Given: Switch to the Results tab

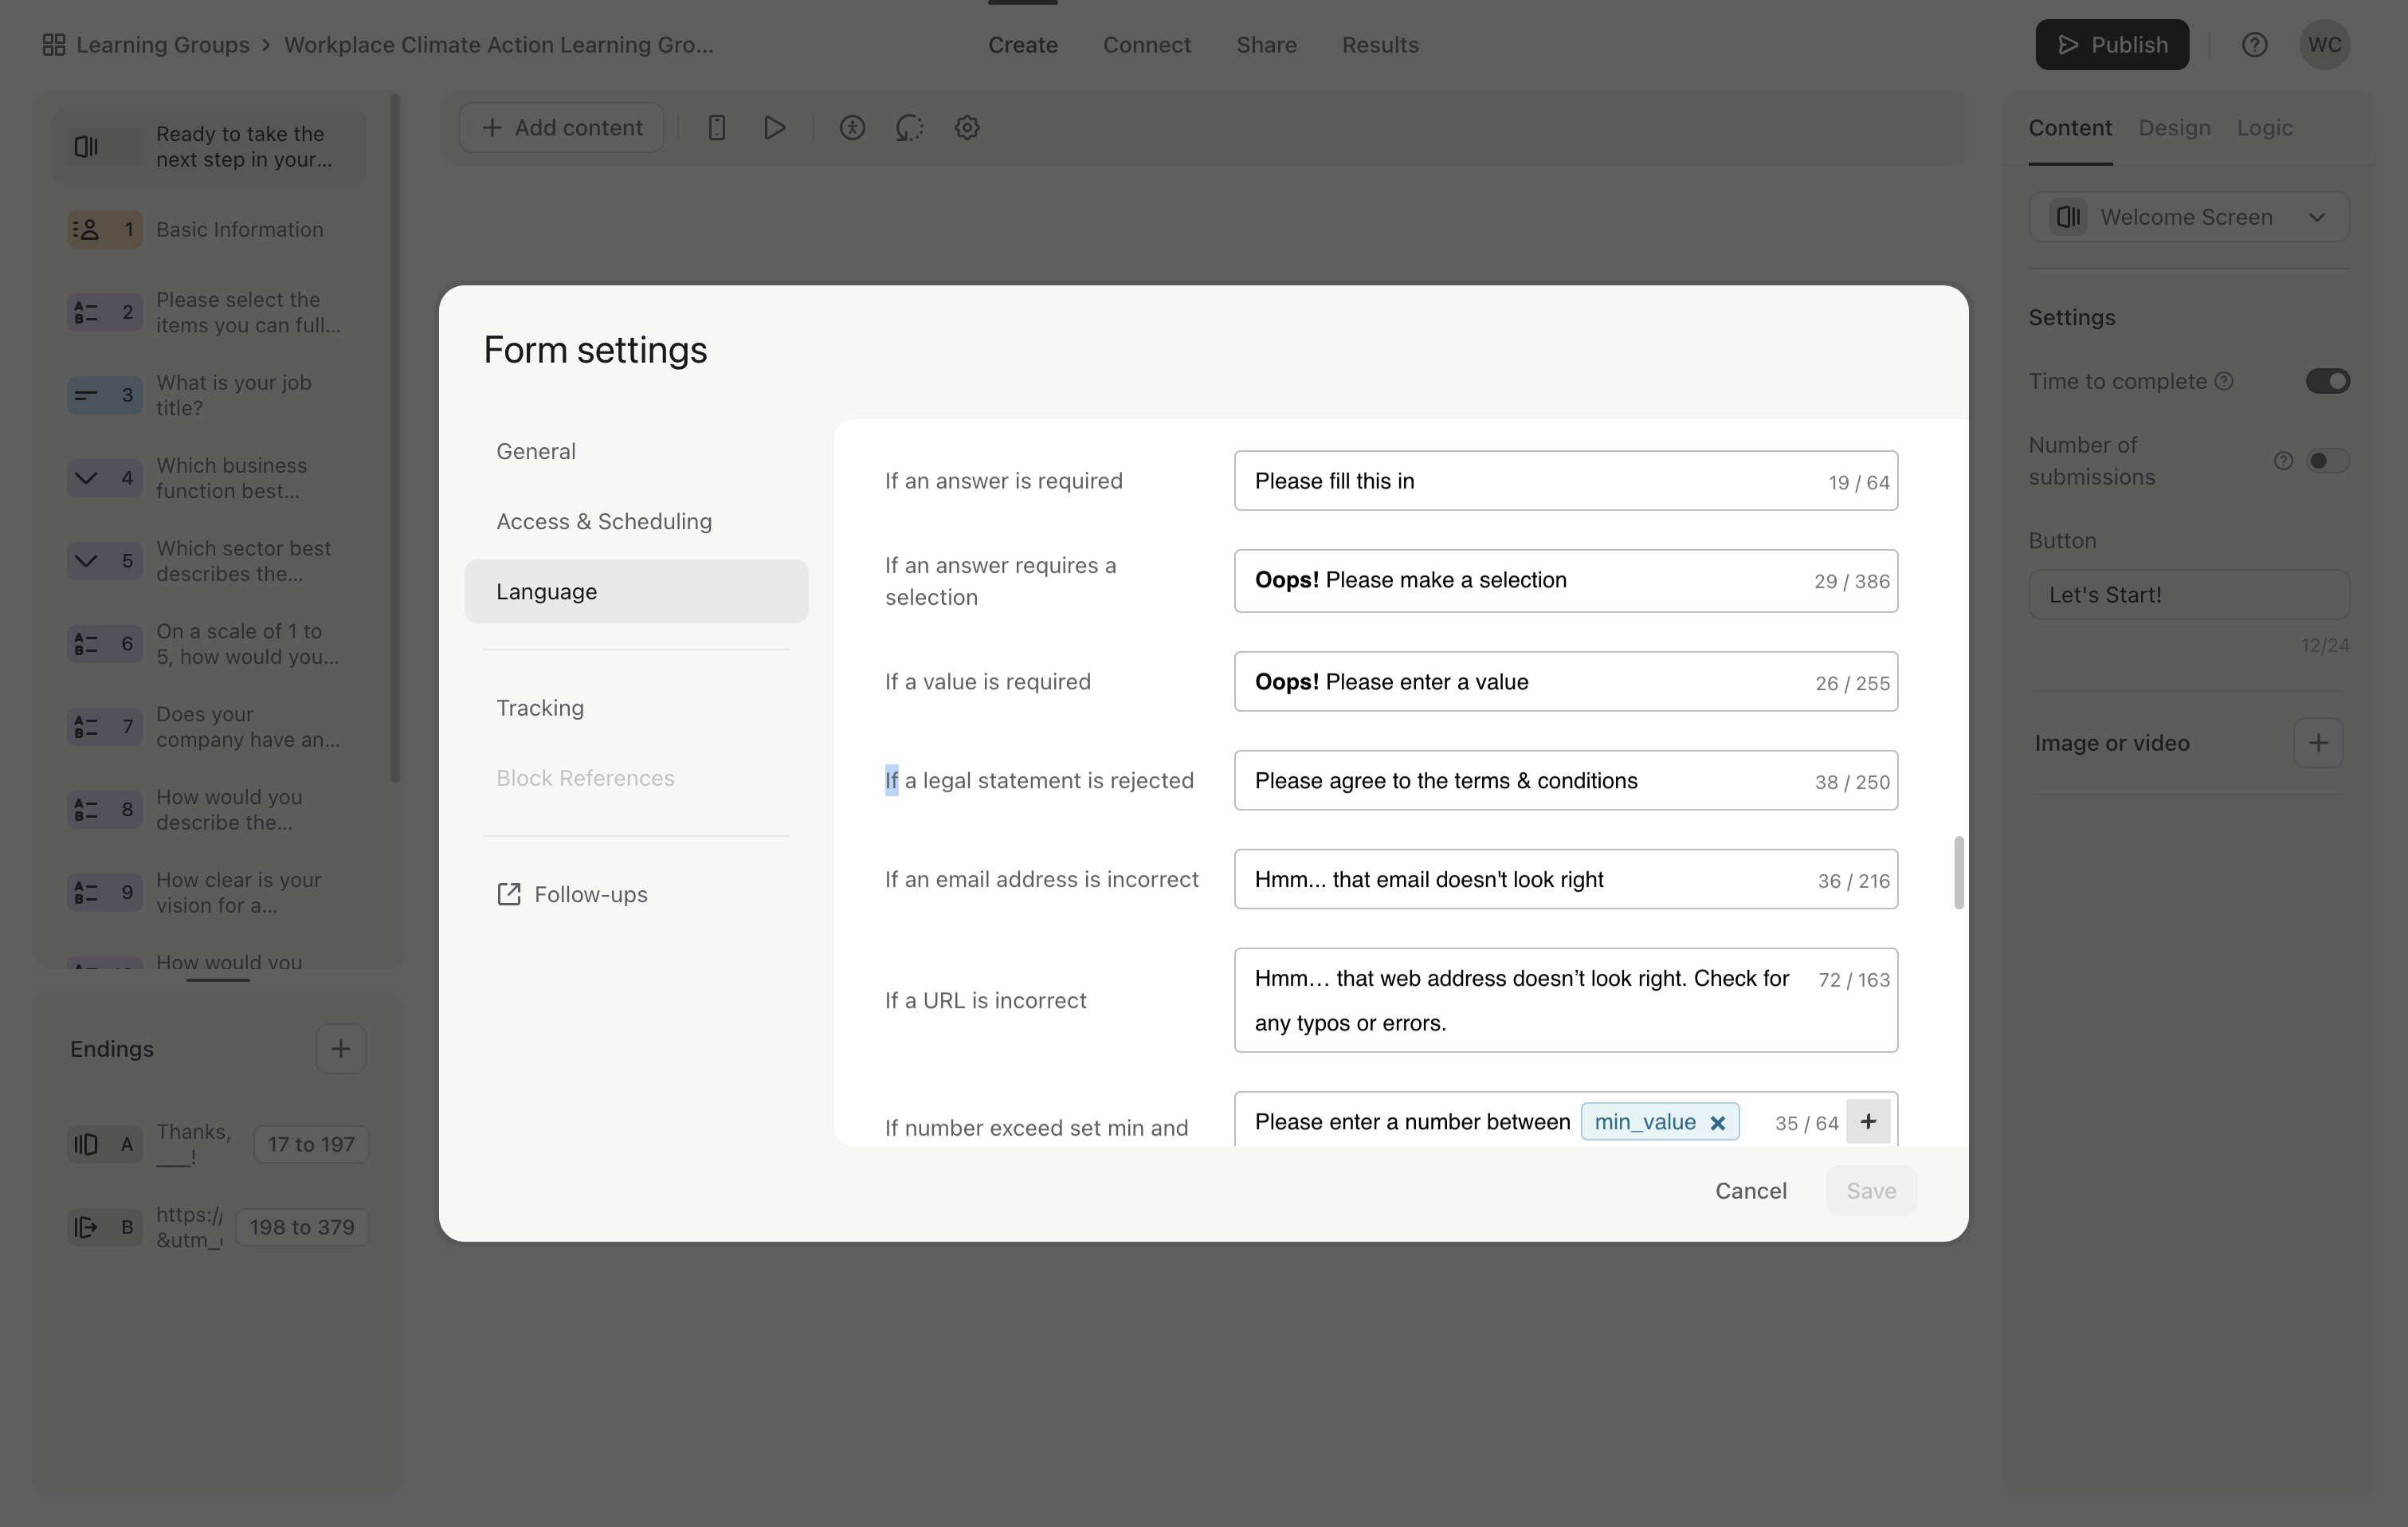Looking at the screenshot, I should [x=1380, y=45].
